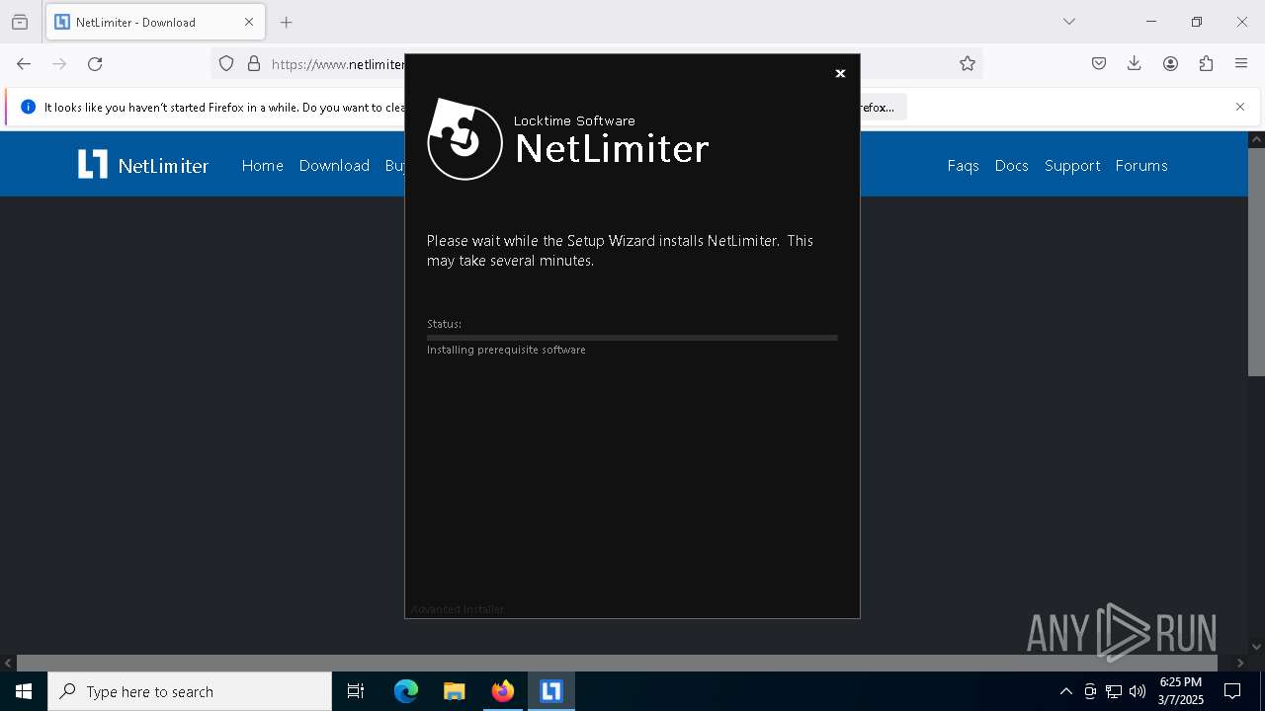Open the Firefox account menu
This screenshot has height=711, width=1265.
[x=1170, y=64]
